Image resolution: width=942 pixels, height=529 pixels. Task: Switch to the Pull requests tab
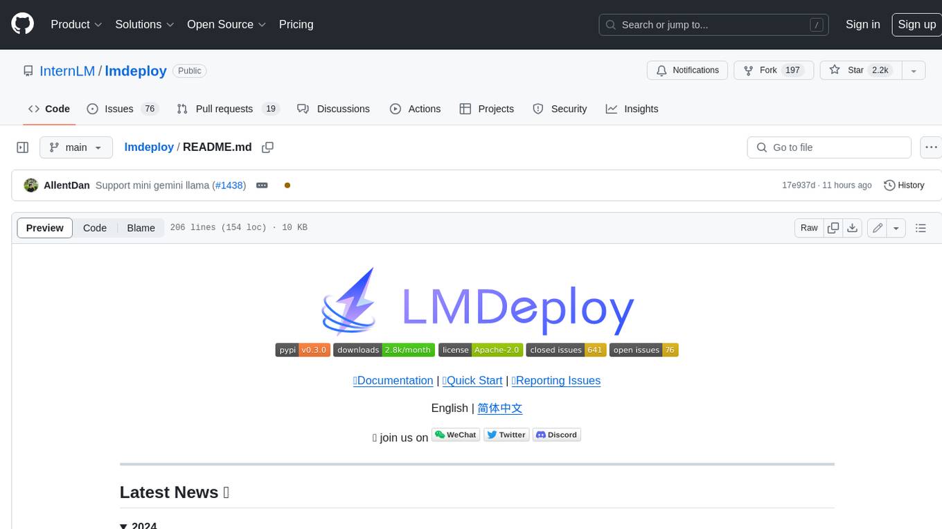tap(227, 109)
